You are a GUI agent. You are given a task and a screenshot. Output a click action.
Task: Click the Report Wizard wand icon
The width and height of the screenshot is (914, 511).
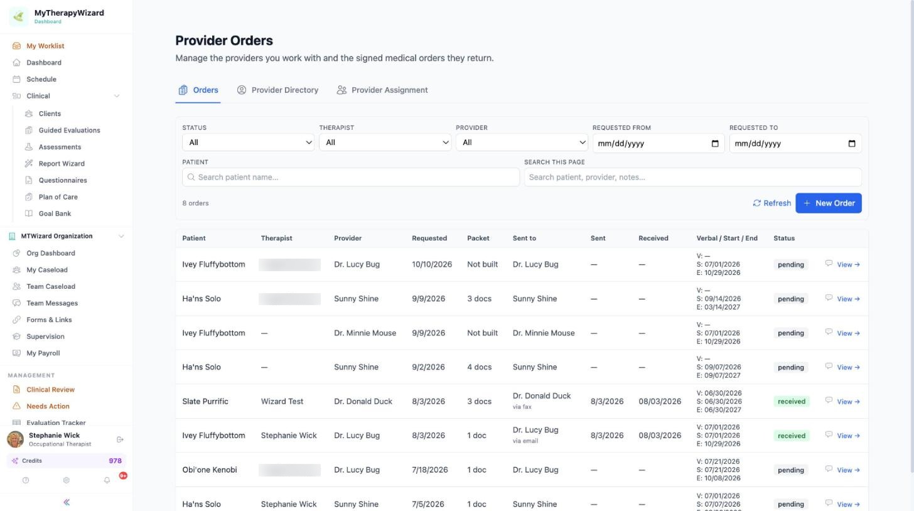[29, 163]
